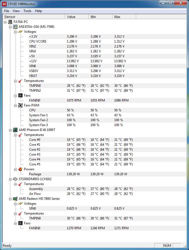This screenshot has height=250, width=189.
Task: Collapse the AMD Phenom II X6 node
Action: 10,130
